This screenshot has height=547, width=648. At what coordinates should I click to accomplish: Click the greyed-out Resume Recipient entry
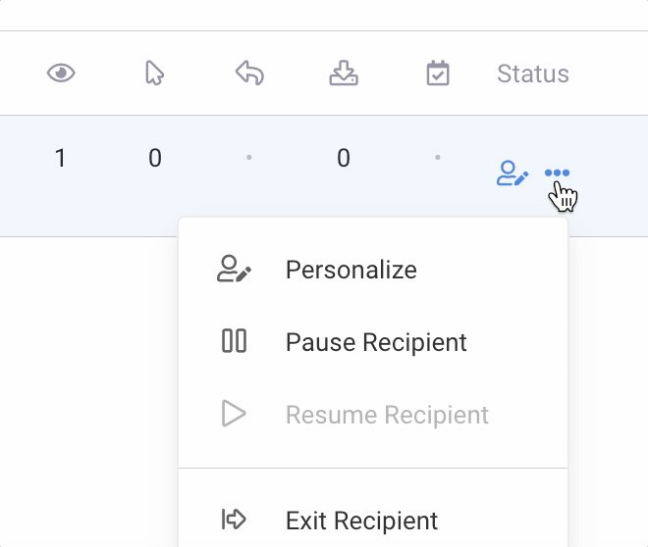coord(387,415)
